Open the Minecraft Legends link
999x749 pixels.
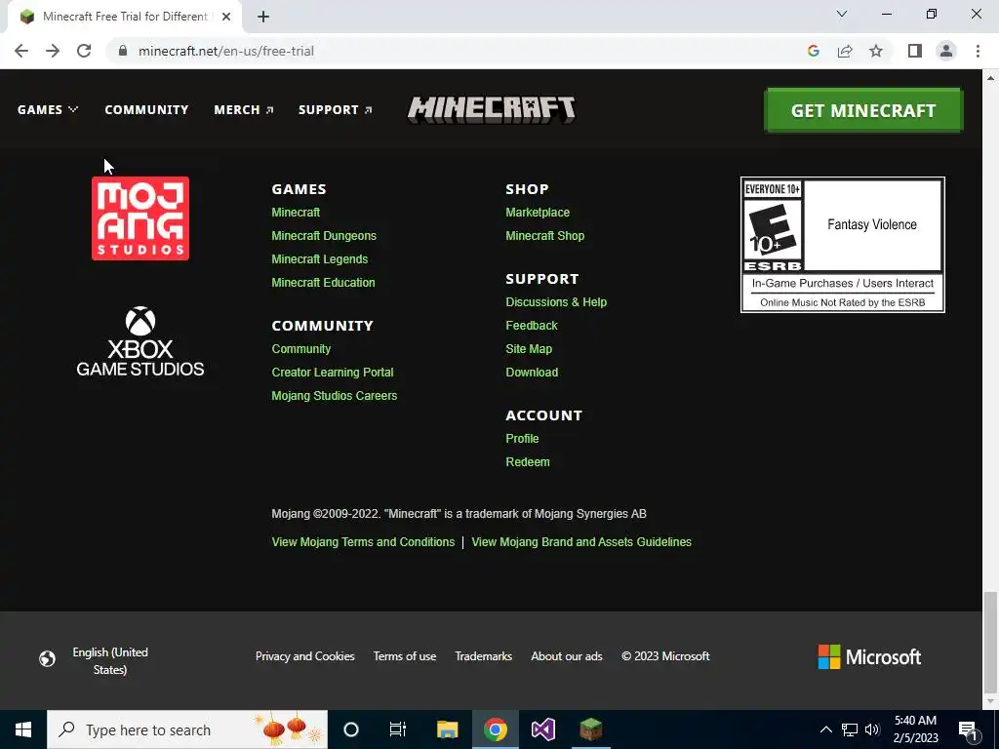click(x=320, y=259)
